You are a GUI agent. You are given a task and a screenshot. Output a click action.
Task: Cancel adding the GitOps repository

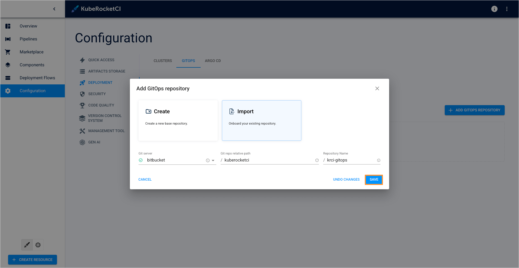pos(145,179)
